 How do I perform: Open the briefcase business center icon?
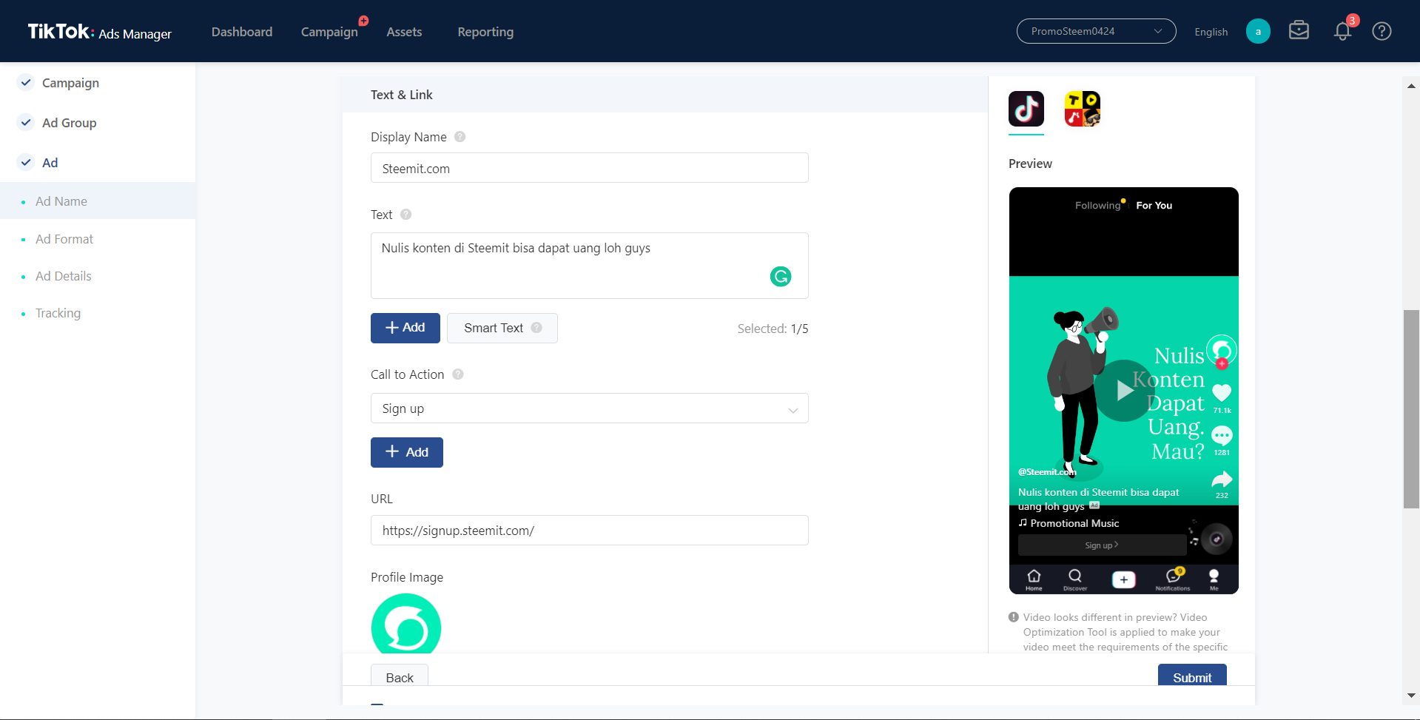coord(1299,31)
